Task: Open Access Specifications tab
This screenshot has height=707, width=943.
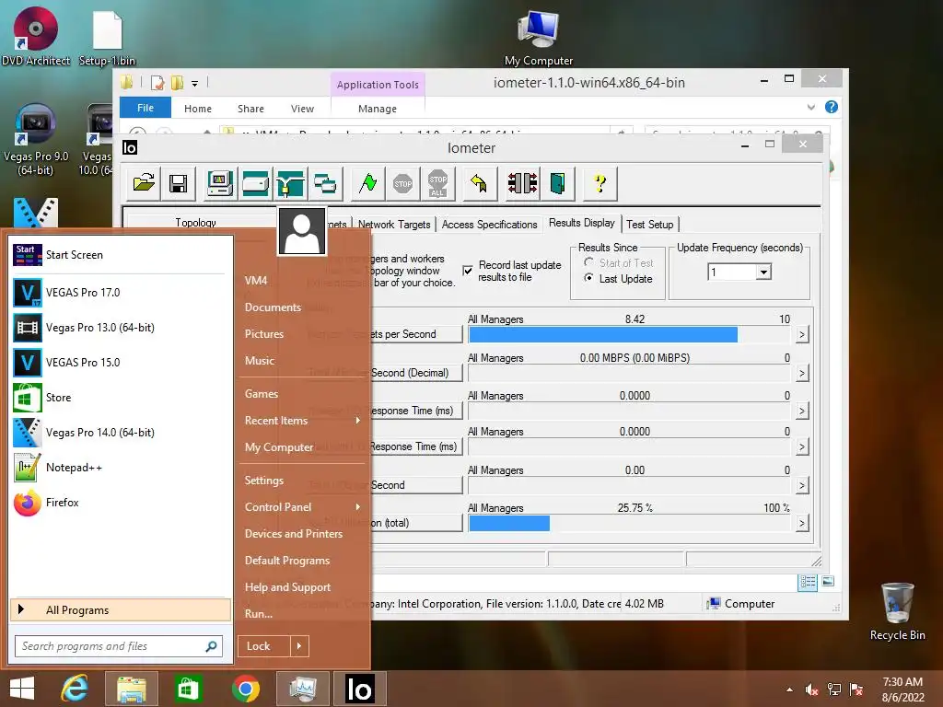Action: coord(489,225)
